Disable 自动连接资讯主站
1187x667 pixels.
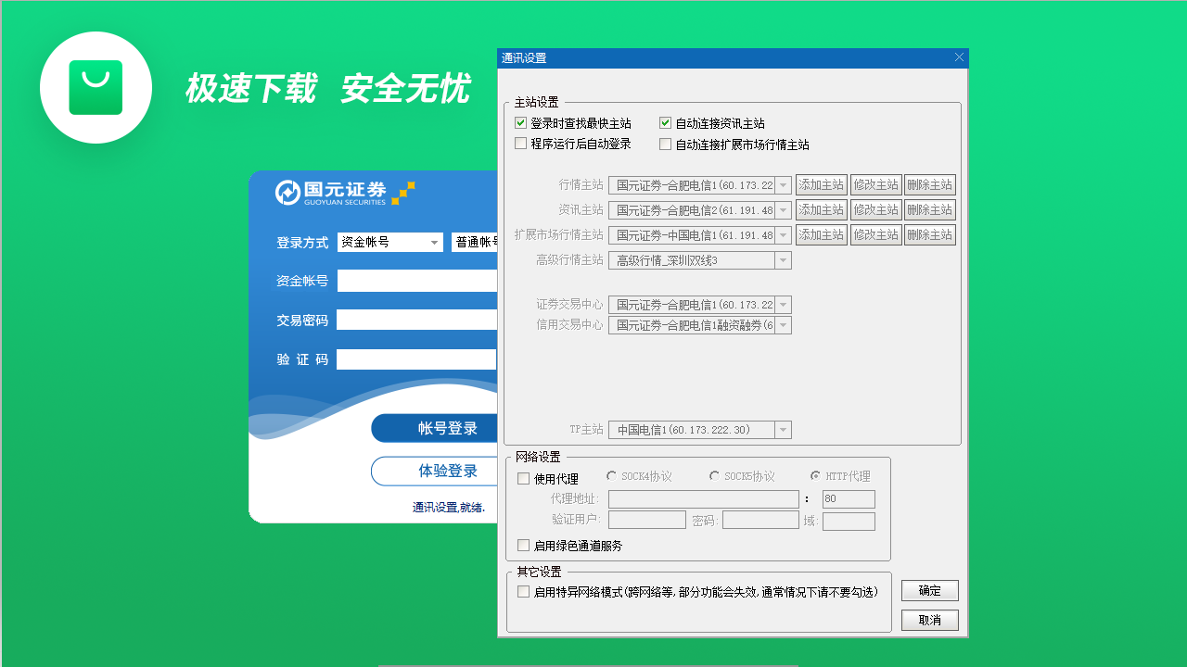[x=665, y=121]
